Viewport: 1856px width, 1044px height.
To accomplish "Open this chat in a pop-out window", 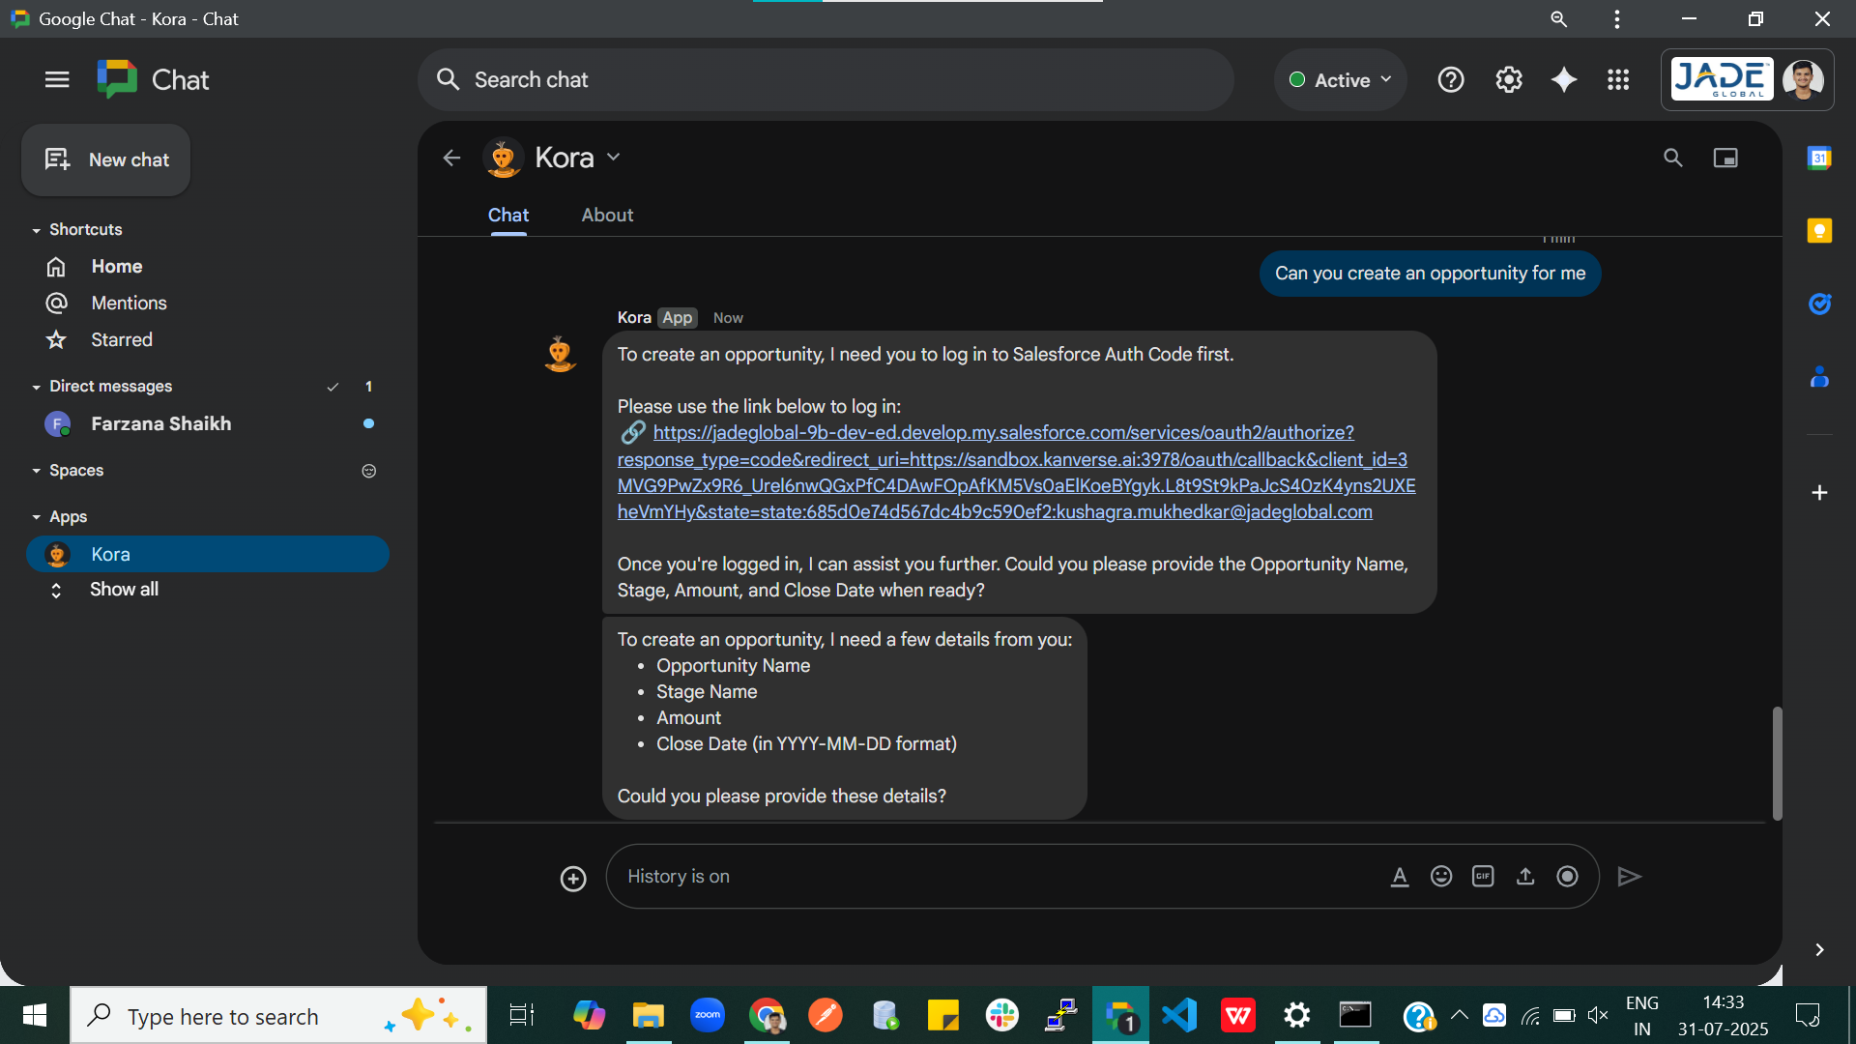I will (1725, 157).
